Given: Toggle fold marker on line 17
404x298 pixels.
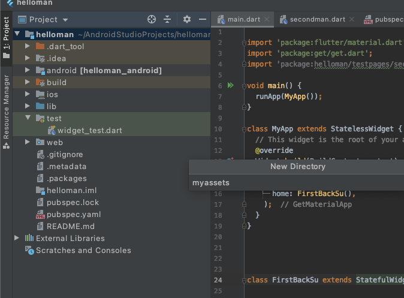Looking at the screenshot, I should tap(244, 204).
